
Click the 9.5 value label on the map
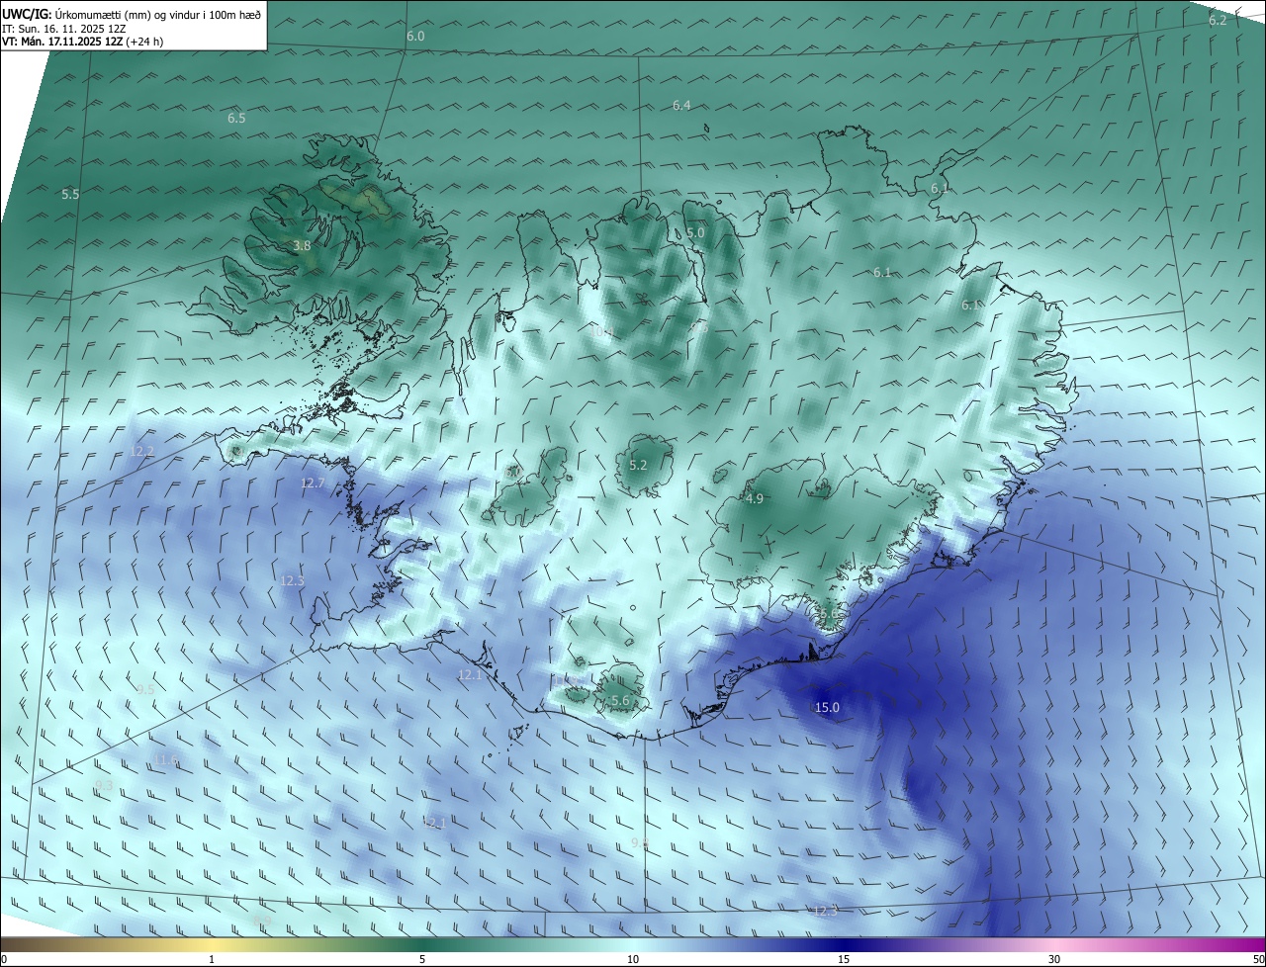(145, 690)
